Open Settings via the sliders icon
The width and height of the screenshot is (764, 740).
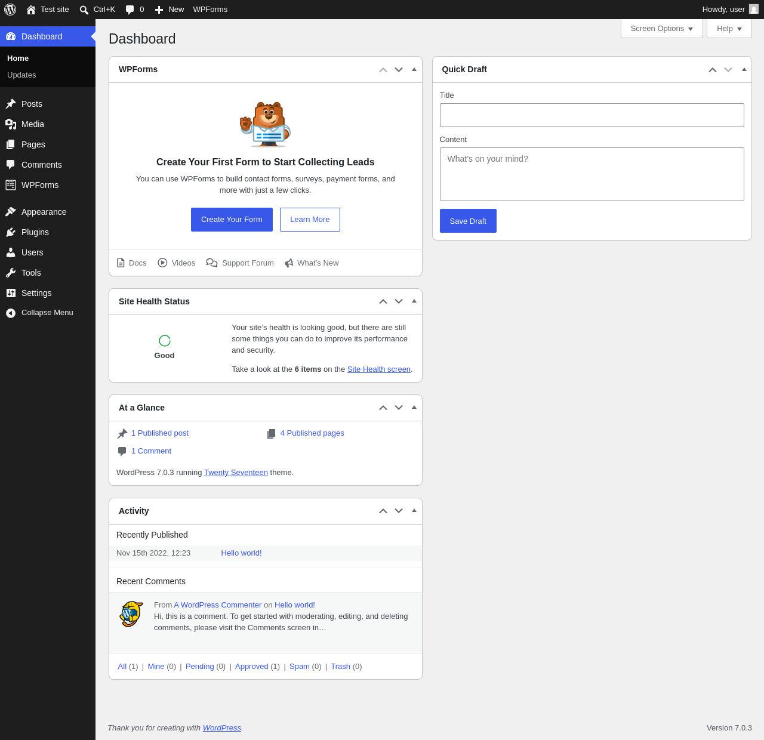(x=11, y=293)
